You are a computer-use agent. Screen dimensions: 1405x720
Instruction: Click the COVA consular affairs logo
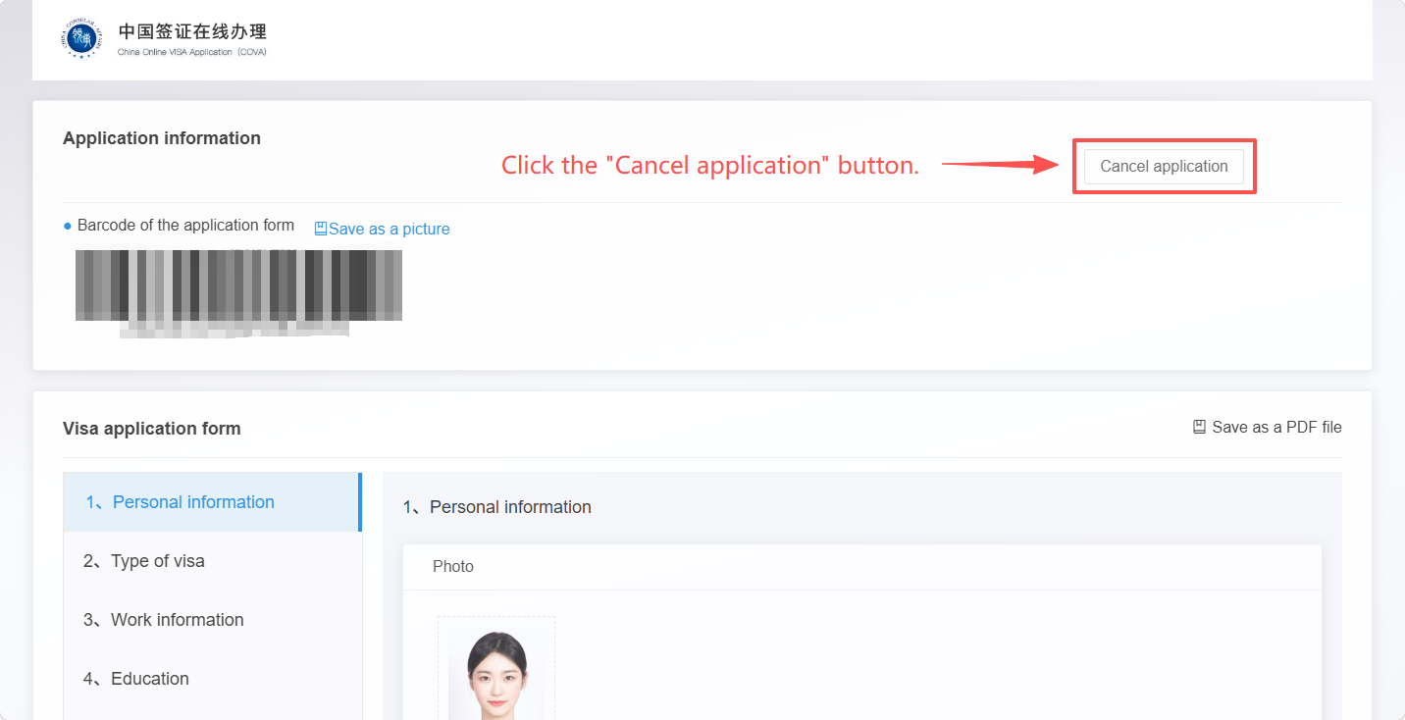(82, 39)
